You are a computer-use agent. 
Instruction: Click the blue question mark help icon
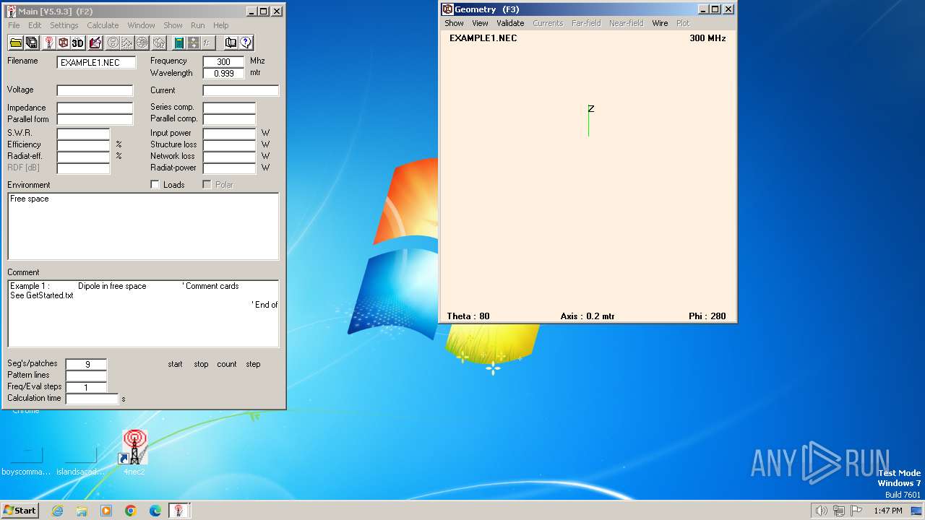click(x=246, y=43)
